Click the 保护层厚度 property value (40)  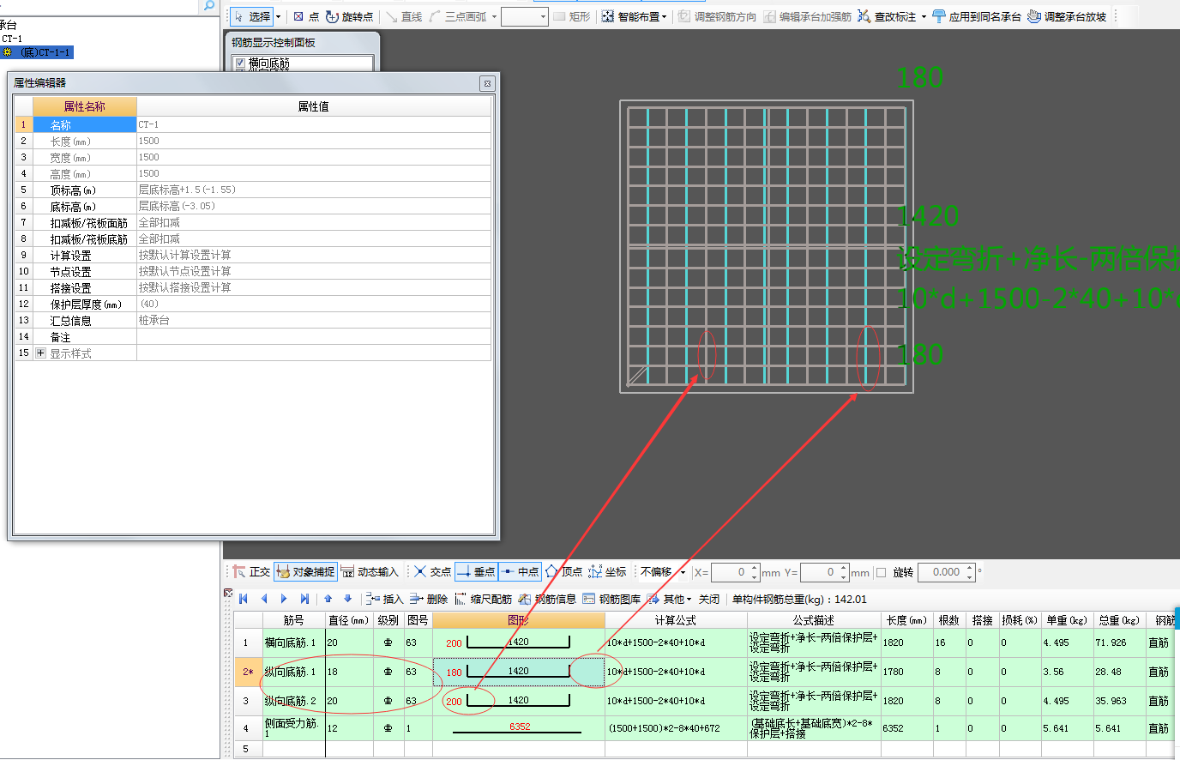pos(314,304)
